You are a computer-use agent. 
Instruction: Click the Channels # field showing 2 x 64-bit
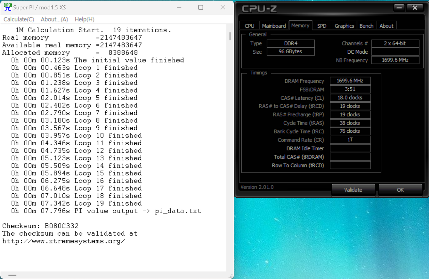(x=395, y=44)
